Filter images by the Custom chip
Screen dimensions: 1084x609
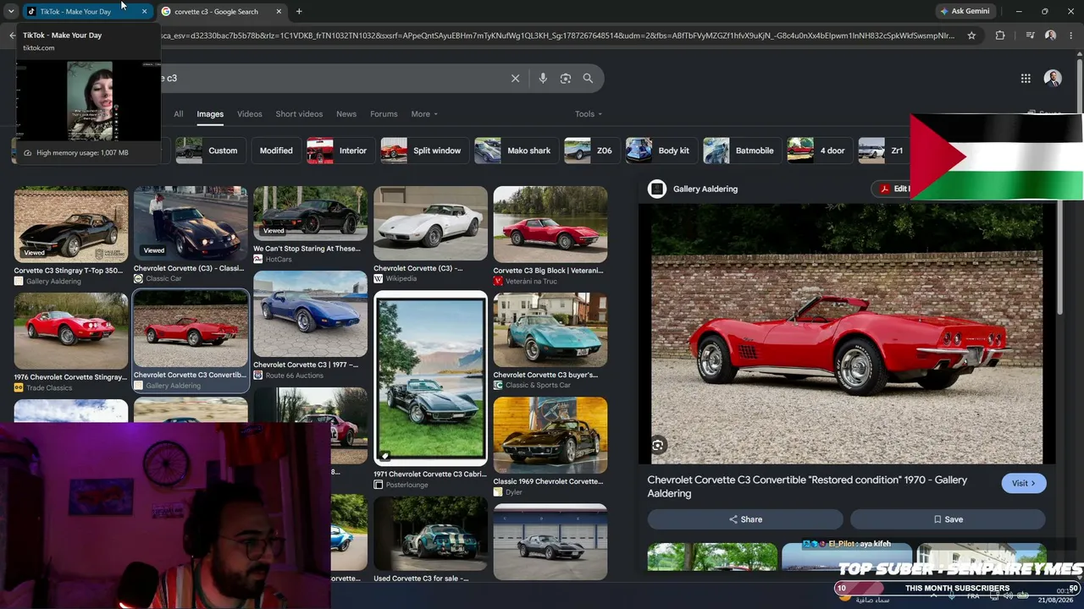coord(210,151)
